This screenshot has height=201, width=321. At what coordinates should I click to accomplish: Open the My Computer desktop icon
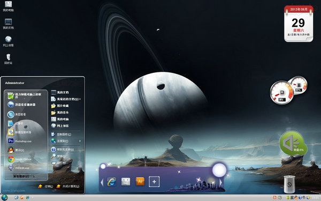[8, 6]
